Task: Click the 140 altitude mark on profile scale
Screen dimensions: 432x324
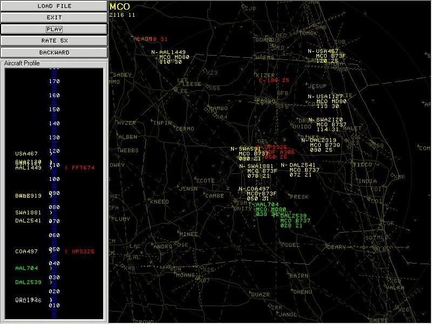Action: pos(55,124)
